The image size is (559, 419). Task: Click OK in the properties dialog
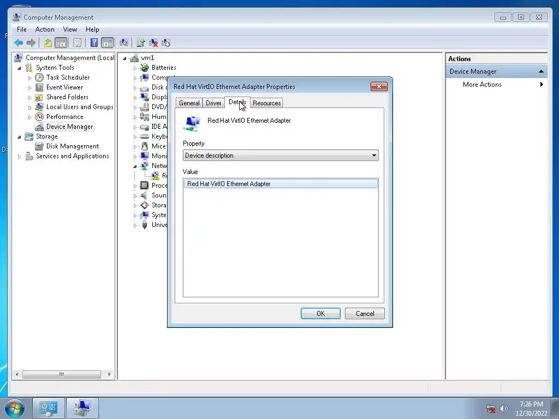point(320,314)
